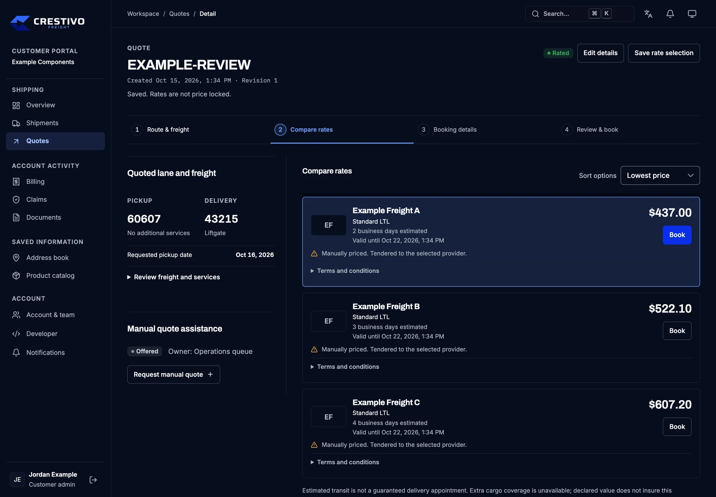Book Example Freight A at $437.00

click(677, 235)
